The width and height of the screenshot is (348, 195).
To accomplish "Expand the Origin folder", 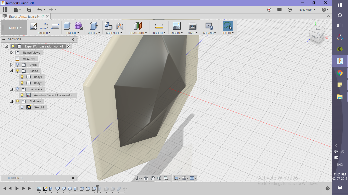I will pyautogui.click(x=11, y=65).
